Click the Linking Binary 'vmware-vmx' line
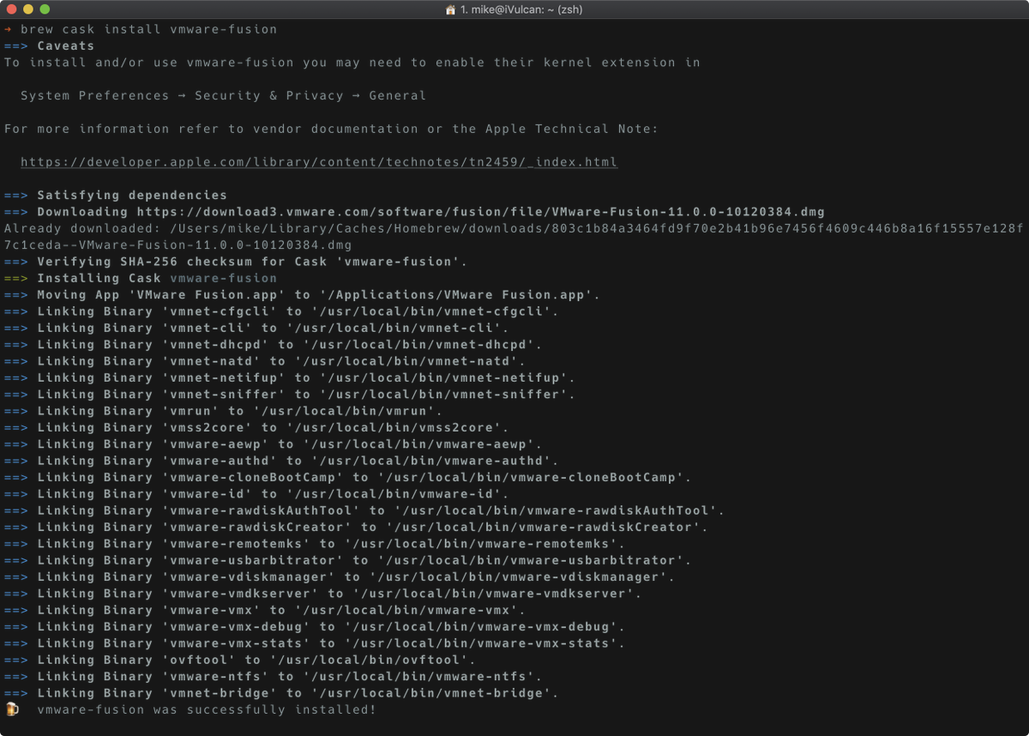The image size is (1029, 736). 265,610
